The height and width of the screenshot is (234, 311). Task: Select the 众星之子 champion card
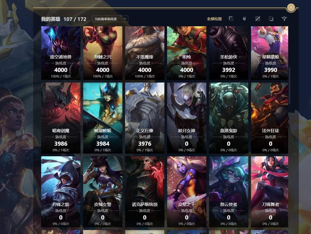(x=187, y=192)
